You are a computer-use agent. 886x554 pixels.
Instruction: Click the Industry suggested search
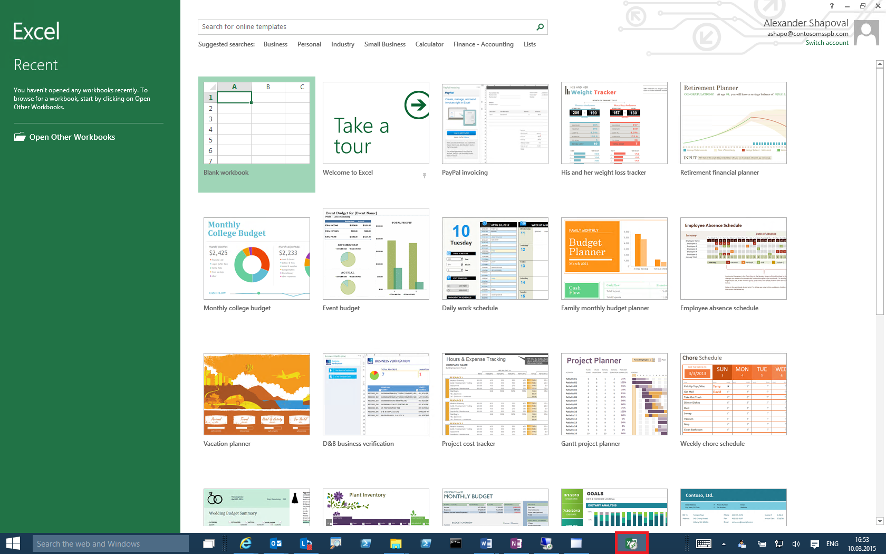[343, 44]
